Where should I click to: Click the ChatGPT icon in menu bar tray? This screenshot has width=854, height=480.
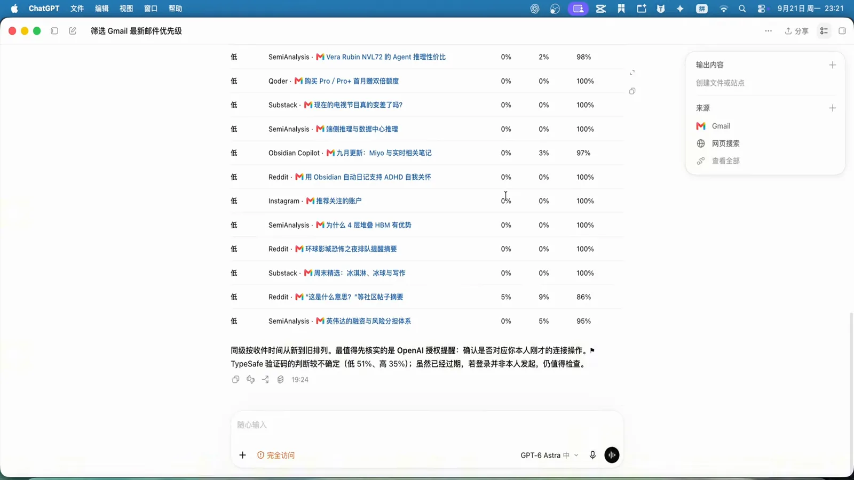[x=535, y=9]
